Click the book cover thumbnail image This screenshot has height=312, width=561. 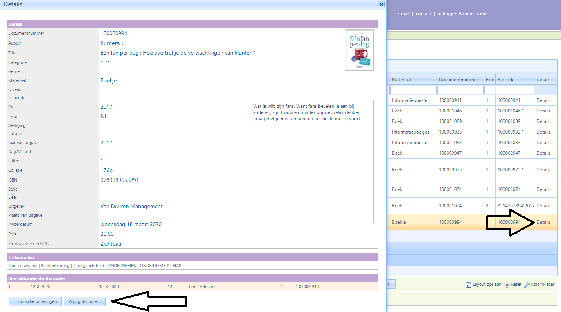pos(359,50)
